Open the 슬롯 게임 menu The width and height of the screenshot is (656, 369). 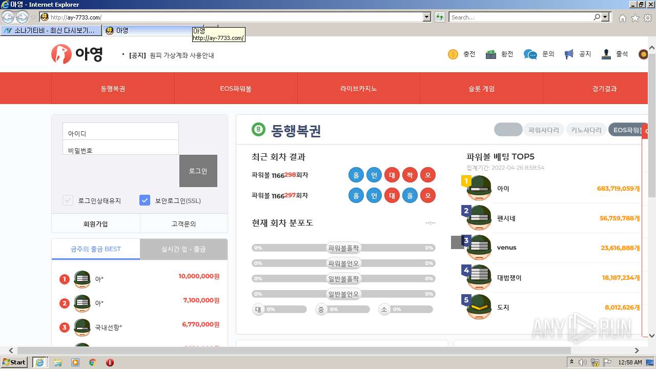pyautogui.click(x=481, y=88)
